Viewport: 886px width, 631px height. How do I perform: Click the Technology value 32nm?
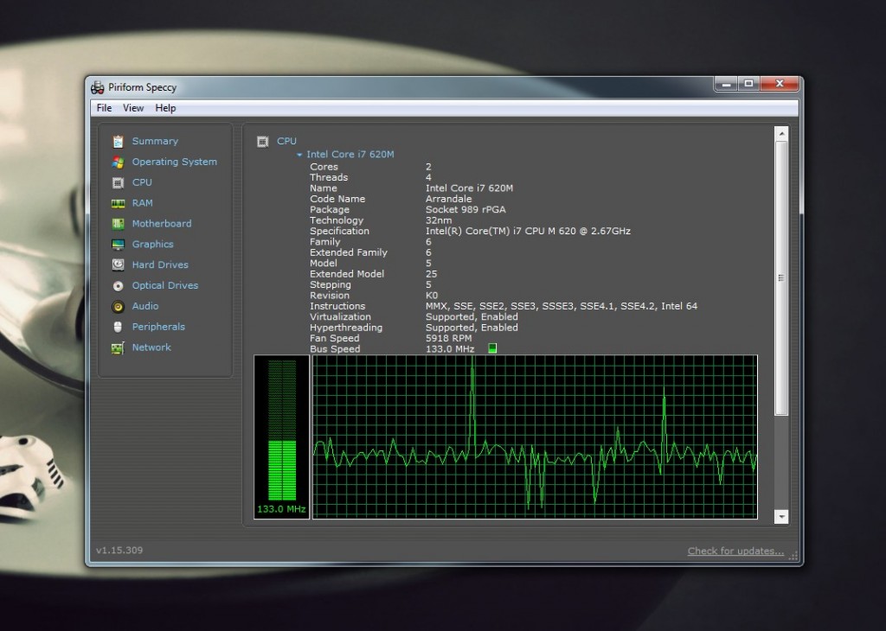pyautogui.click(x=439, y=220)
